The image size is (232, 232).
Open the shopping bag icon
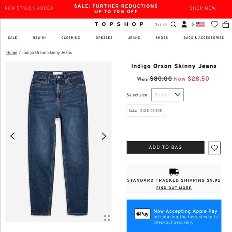pos(226,24)
